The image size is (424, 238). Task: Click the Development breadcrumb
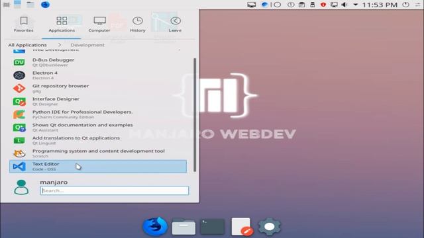pos(87,45)
